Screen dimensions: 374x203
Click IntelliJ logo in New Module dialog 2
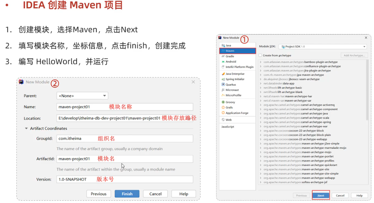click(x=21, y=82)
